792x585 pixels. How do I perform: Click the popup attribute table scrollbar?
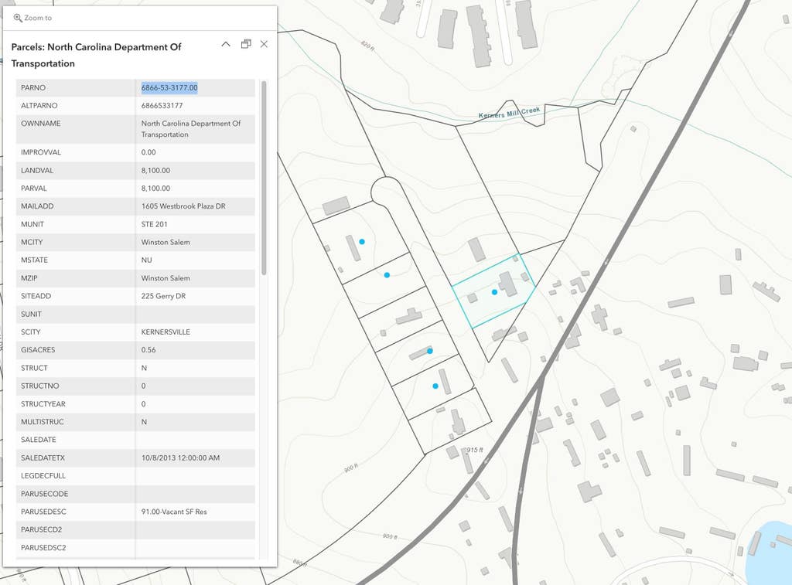point(264,178)
